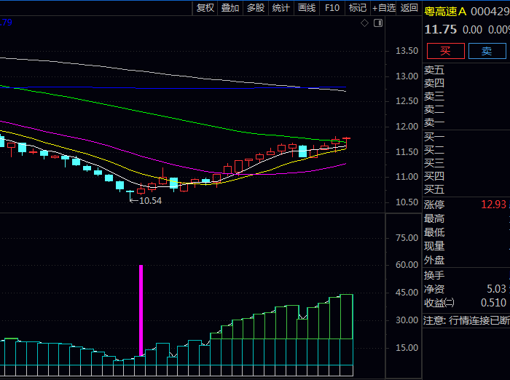This screenshot has width=510, height=380.
Task: Click the 粤高速A stock name
Action: 445,12
